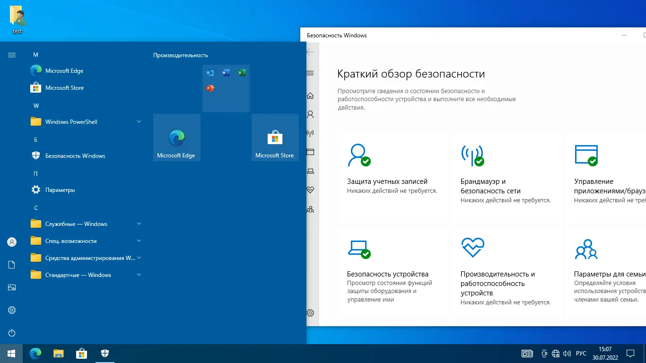Viewport: 646px width, 363px height.
Task: Collapse the Security navigation with the hamburger icon
Action: 310,73
